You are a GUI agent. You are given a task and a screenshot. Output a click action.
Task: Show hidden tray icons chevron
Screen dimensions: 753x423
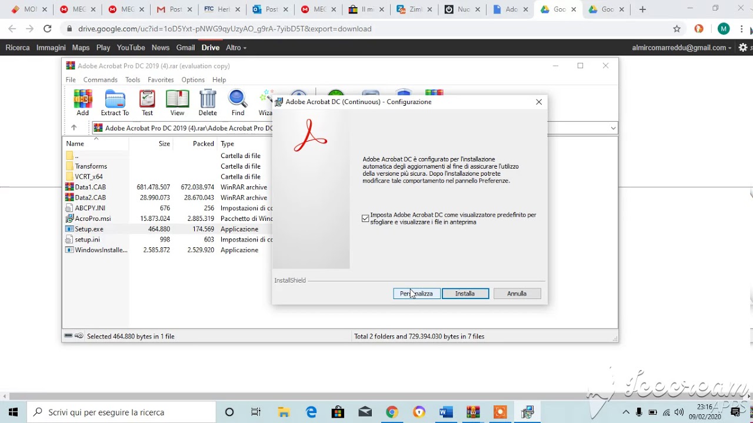[626, 412]
